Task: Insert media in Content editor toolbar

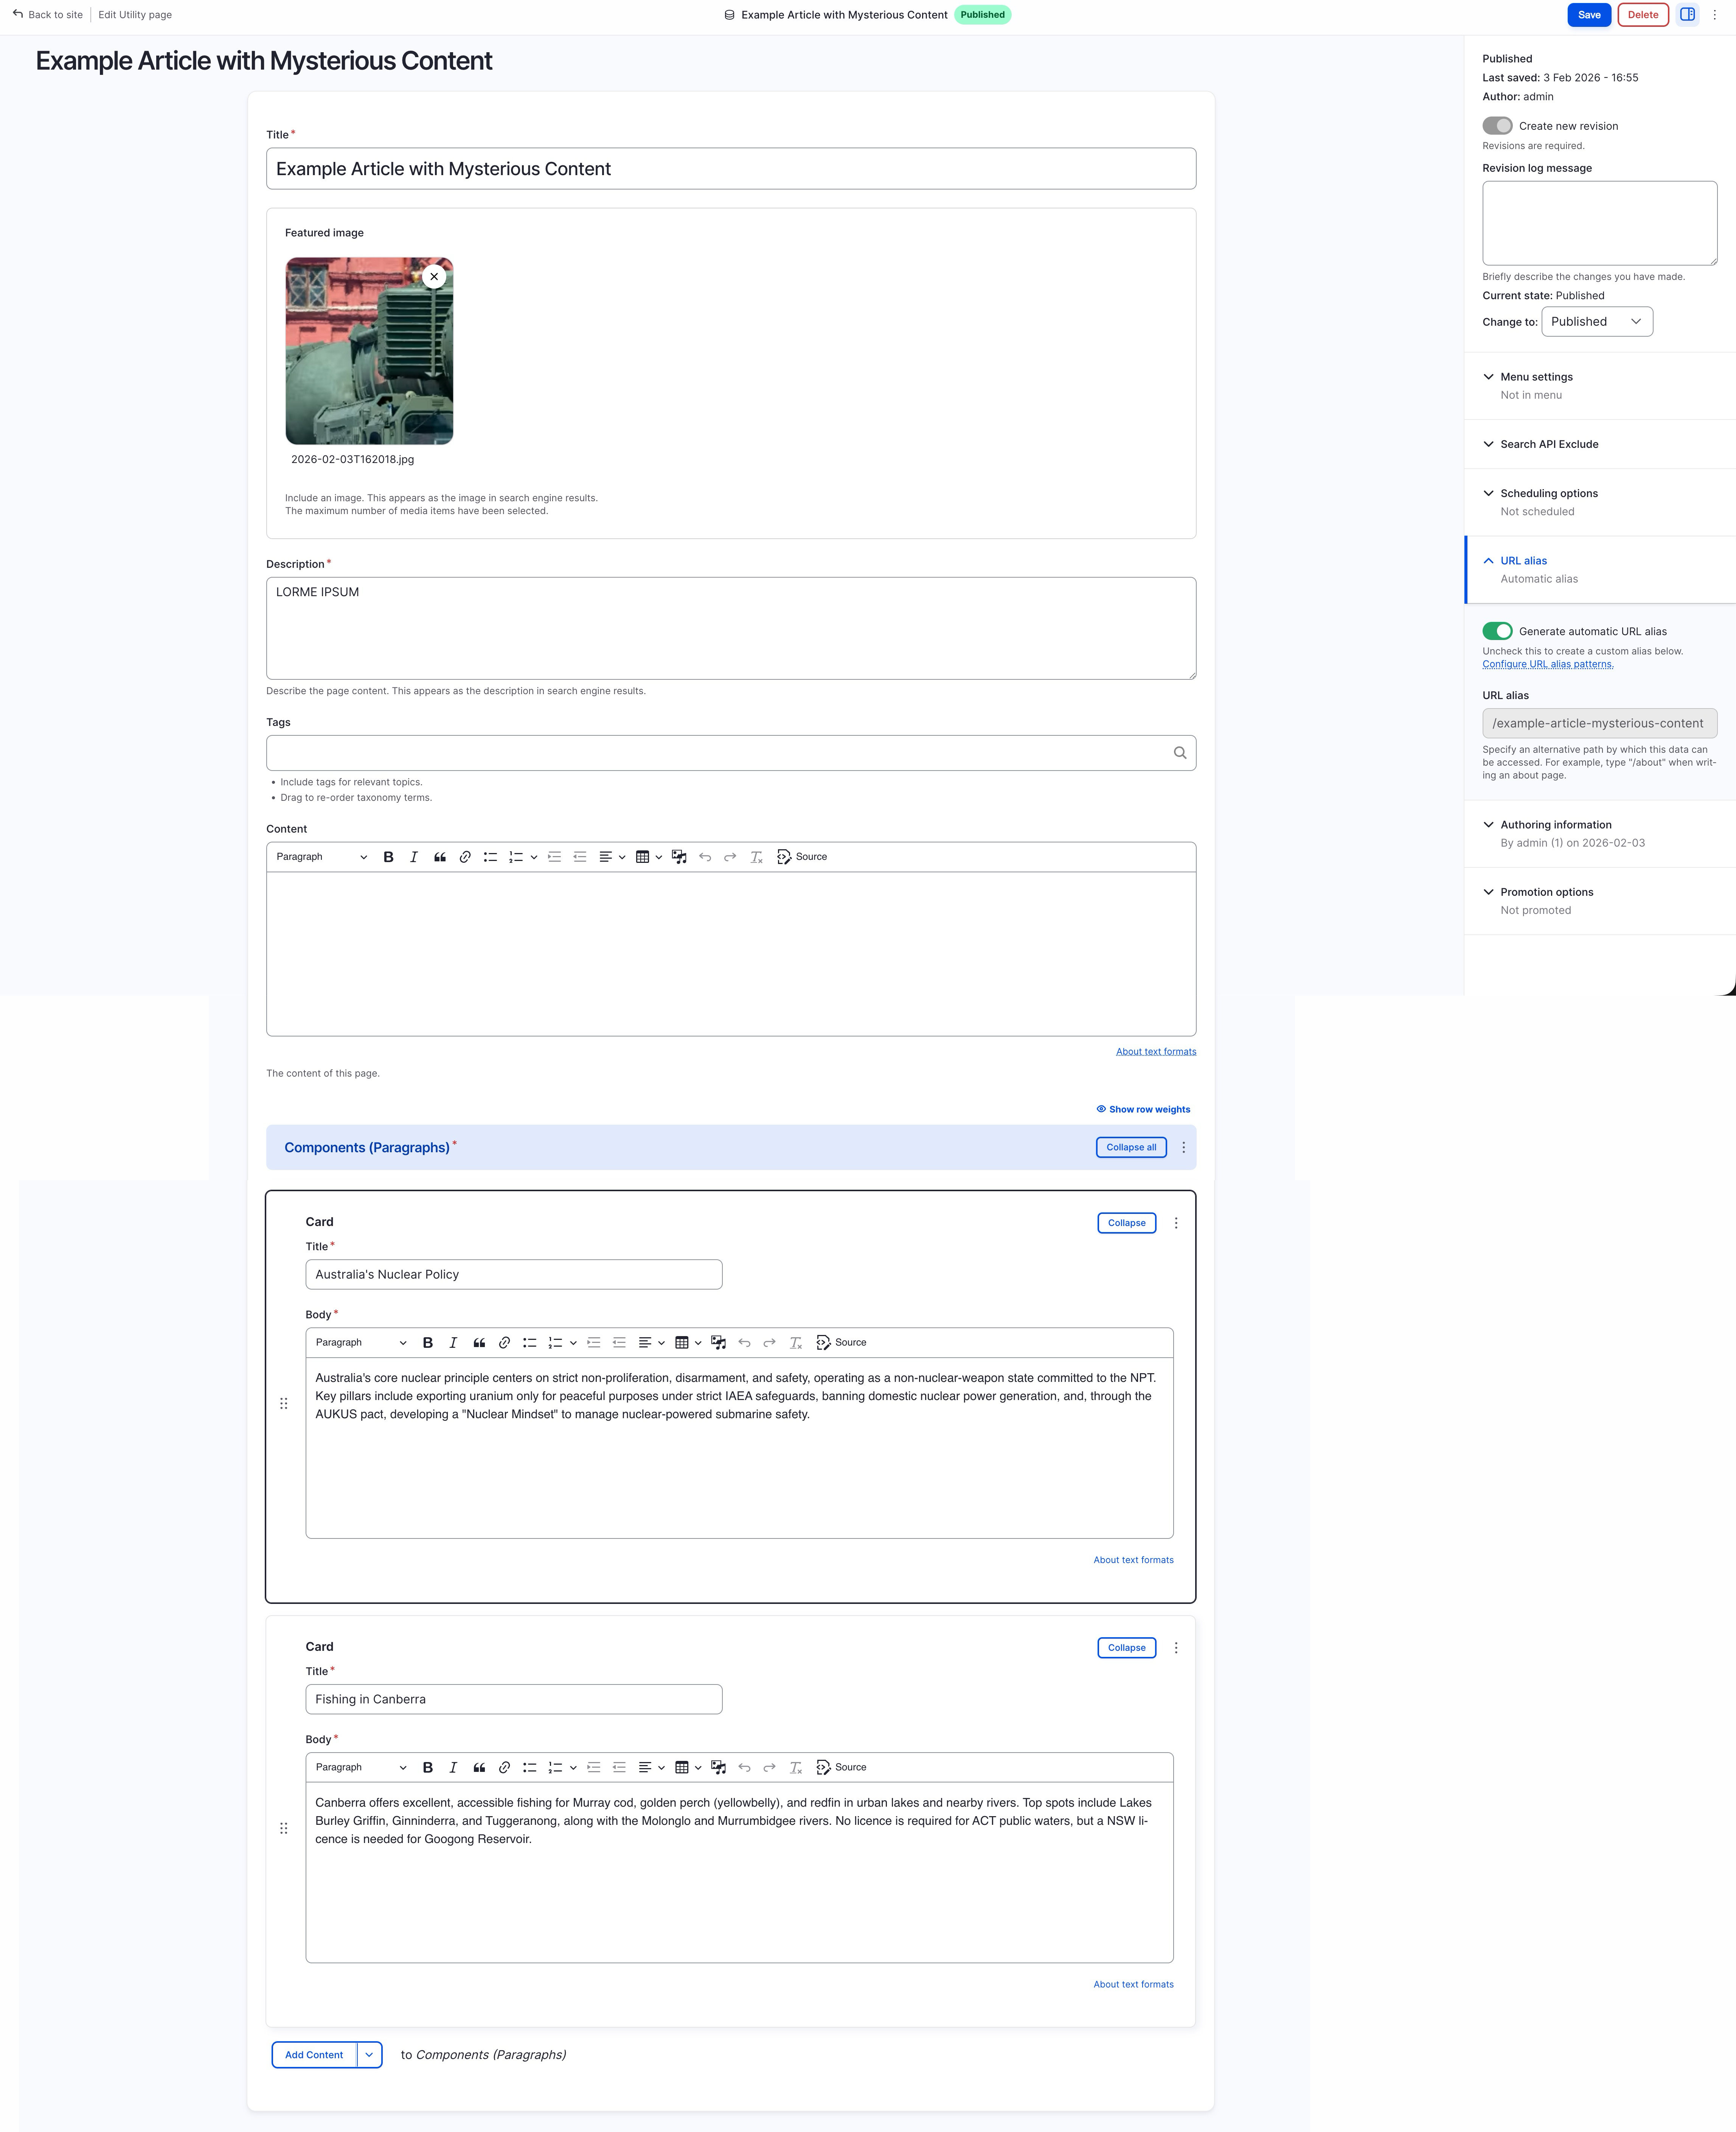Action: pos(679,857)
